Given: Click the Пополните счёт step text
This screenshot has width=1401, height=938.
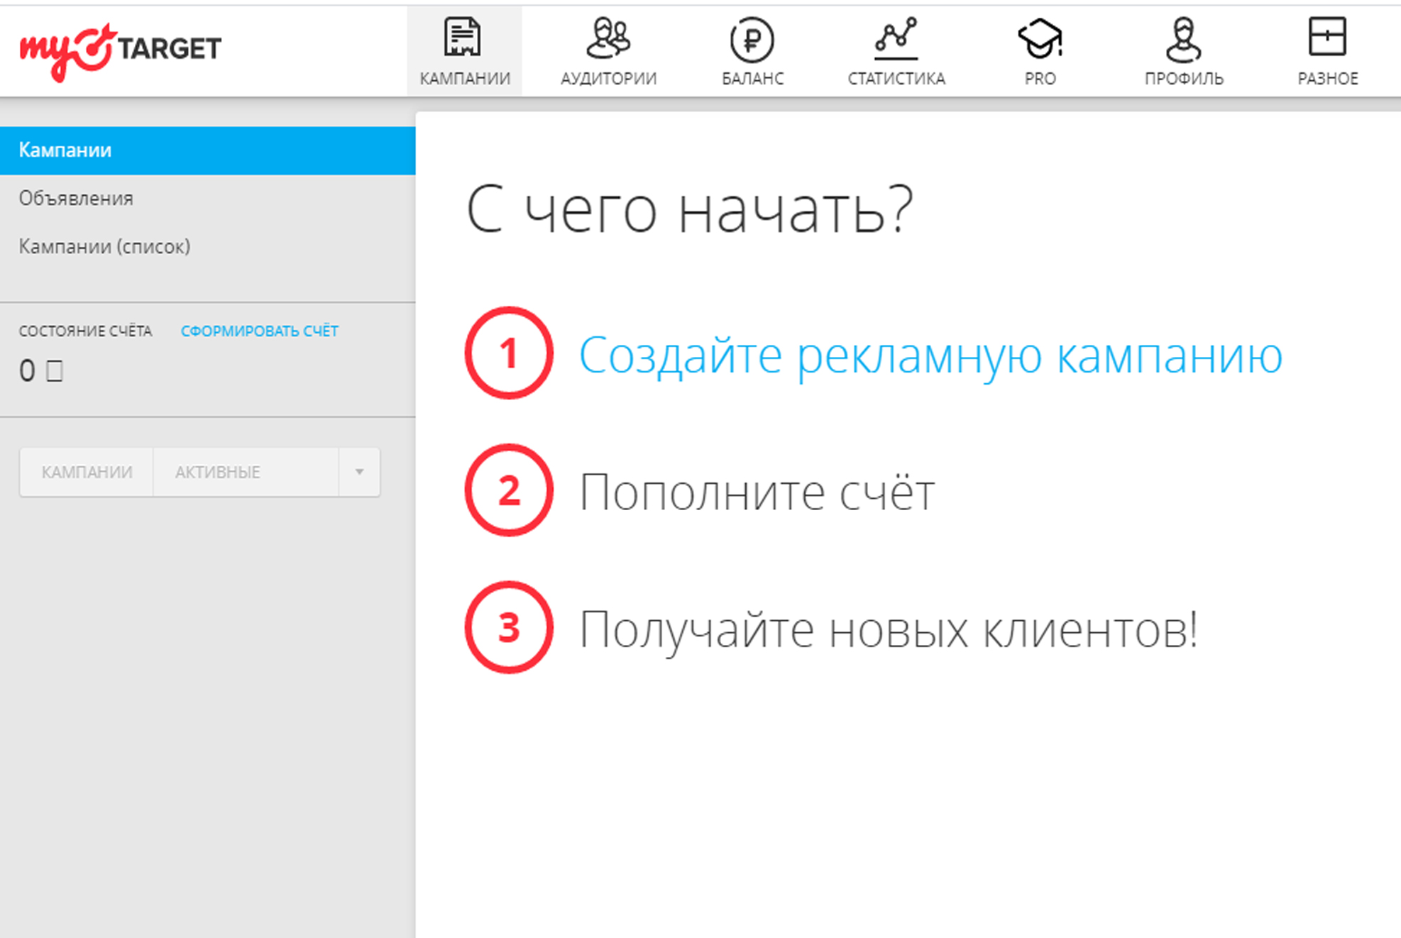Looking at the screenshot, I should [x=757, y=492].
